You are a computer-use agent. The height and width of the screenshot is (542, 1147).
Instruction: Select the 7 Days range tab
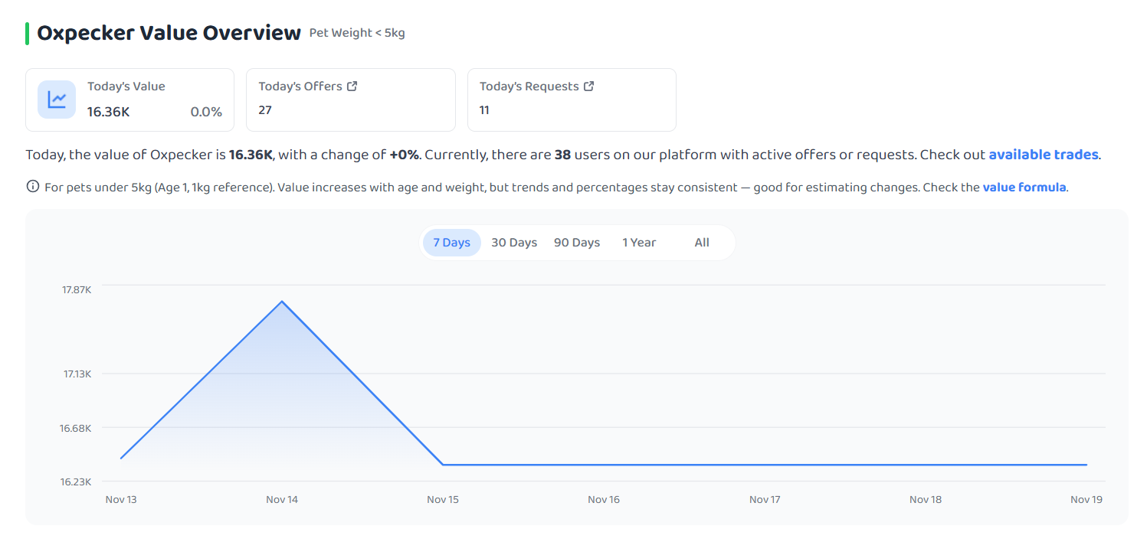452,243
